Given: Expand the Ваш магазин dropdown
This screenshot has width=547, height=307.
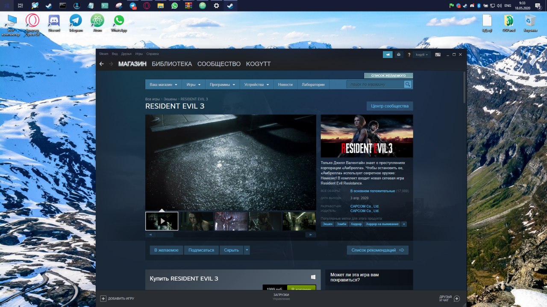Looking at the screenshot, I should click(163, 84).
